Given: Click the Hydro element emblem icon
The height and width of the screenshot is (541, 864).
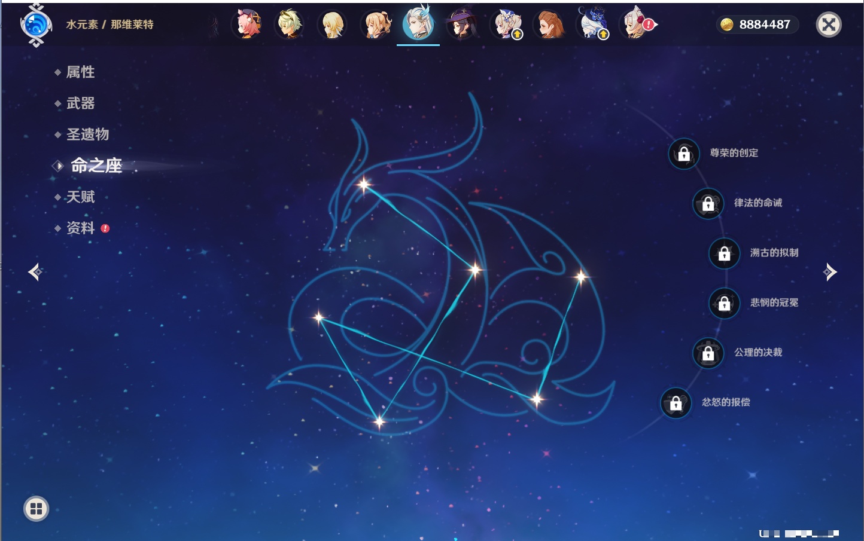Looking at the screenshot, I should (x=36, y=25).
